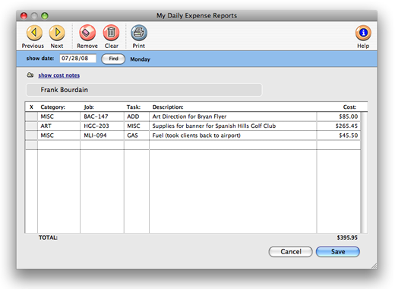Screen dimensions: 395x290
Task: Click the expense table vertical scrollbar
Action: (x=364, y=173)
